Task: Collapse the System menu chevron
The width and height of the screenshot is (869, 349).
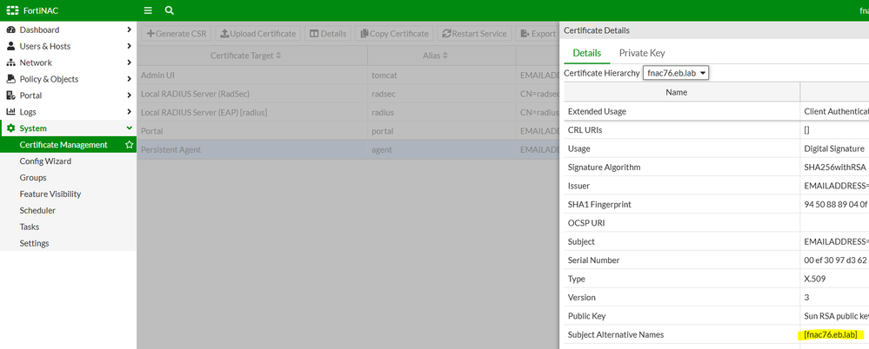Action: point(129,128)
